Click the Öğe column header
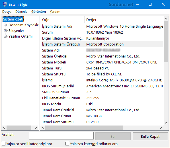The width and height of the screenshot is (170, 148). [63, 20]
